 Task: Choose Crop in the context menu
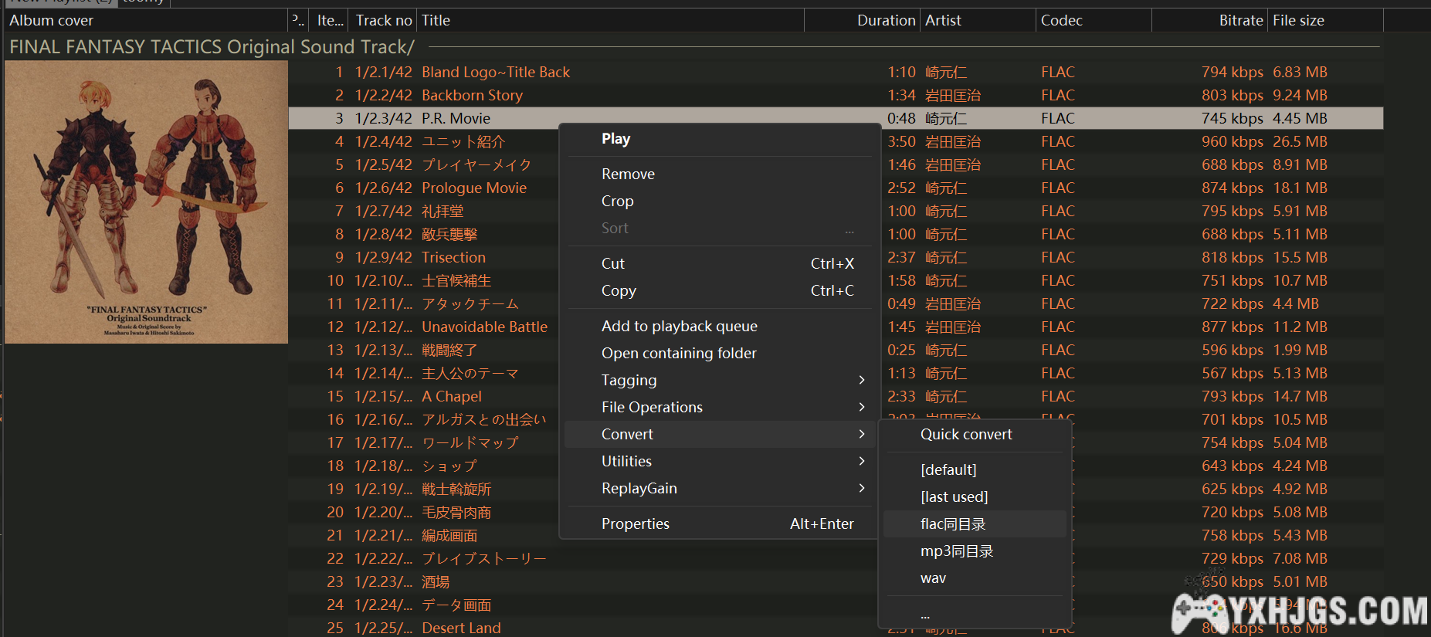(x=617, y=202)
